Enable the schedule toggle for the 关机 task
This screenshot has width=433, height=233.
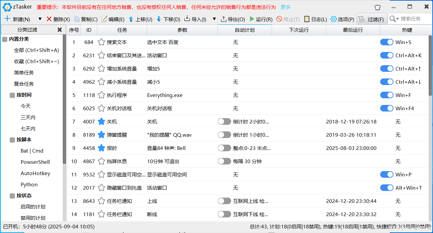pos(224,121)
